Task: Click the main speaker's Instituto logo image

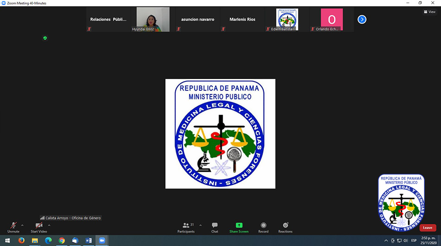Action: [220, 134]
